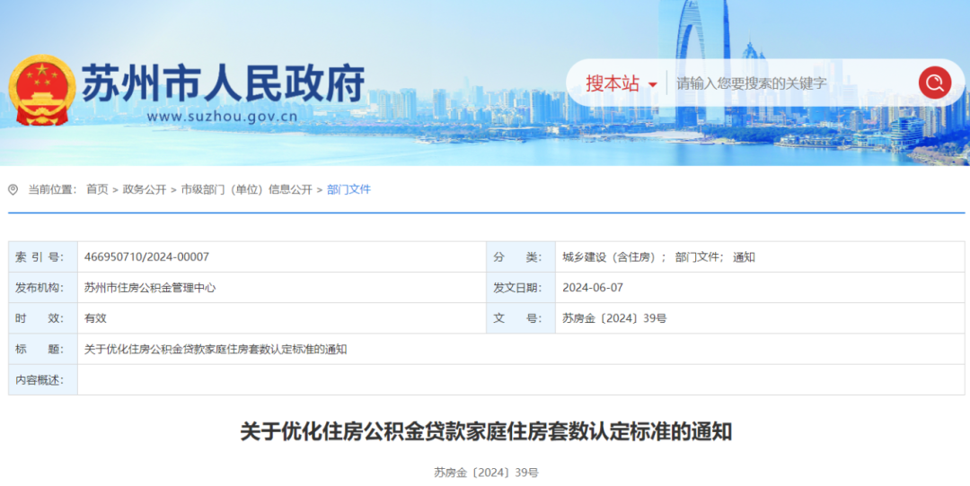The width and height of the screenshot is (970, 486).
Task: Click the publish date 2024-06-07
Action: tap(593, 288)
